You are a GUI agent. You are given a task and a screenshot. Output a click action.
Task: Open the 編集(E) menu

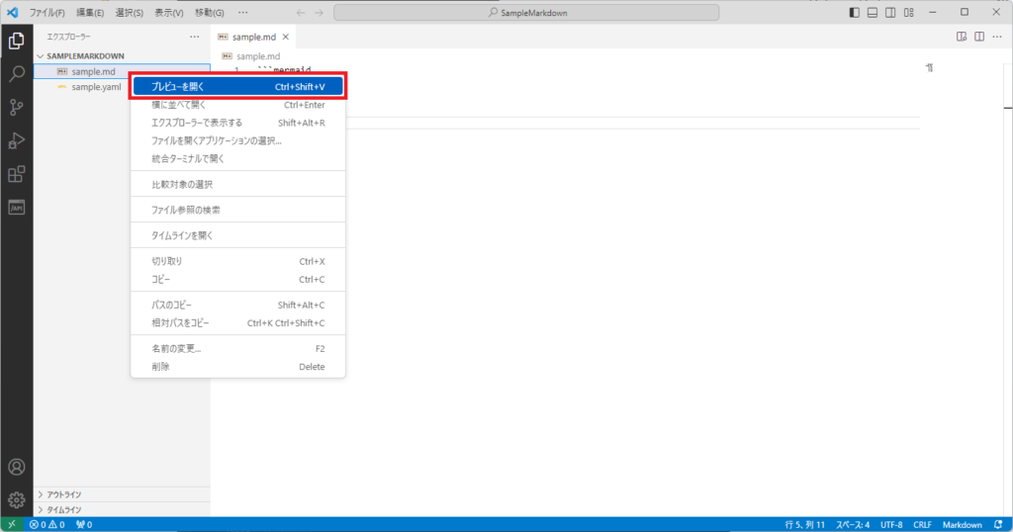click(x=90, y=12)
